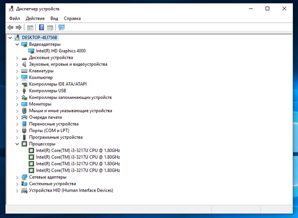
Task: Select the Переносные устройства label
Action: tap(54, 124)
